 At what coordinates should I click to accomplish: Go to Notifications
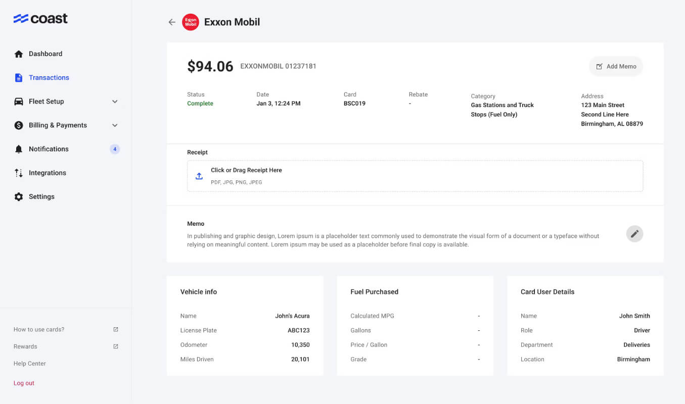49,149
